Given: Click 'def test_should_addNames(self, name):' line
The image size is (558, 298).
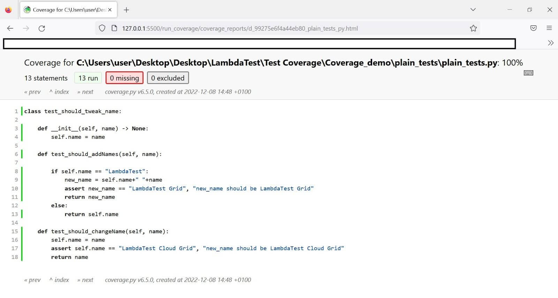Looking at the screenshot, I should point(100,154).
